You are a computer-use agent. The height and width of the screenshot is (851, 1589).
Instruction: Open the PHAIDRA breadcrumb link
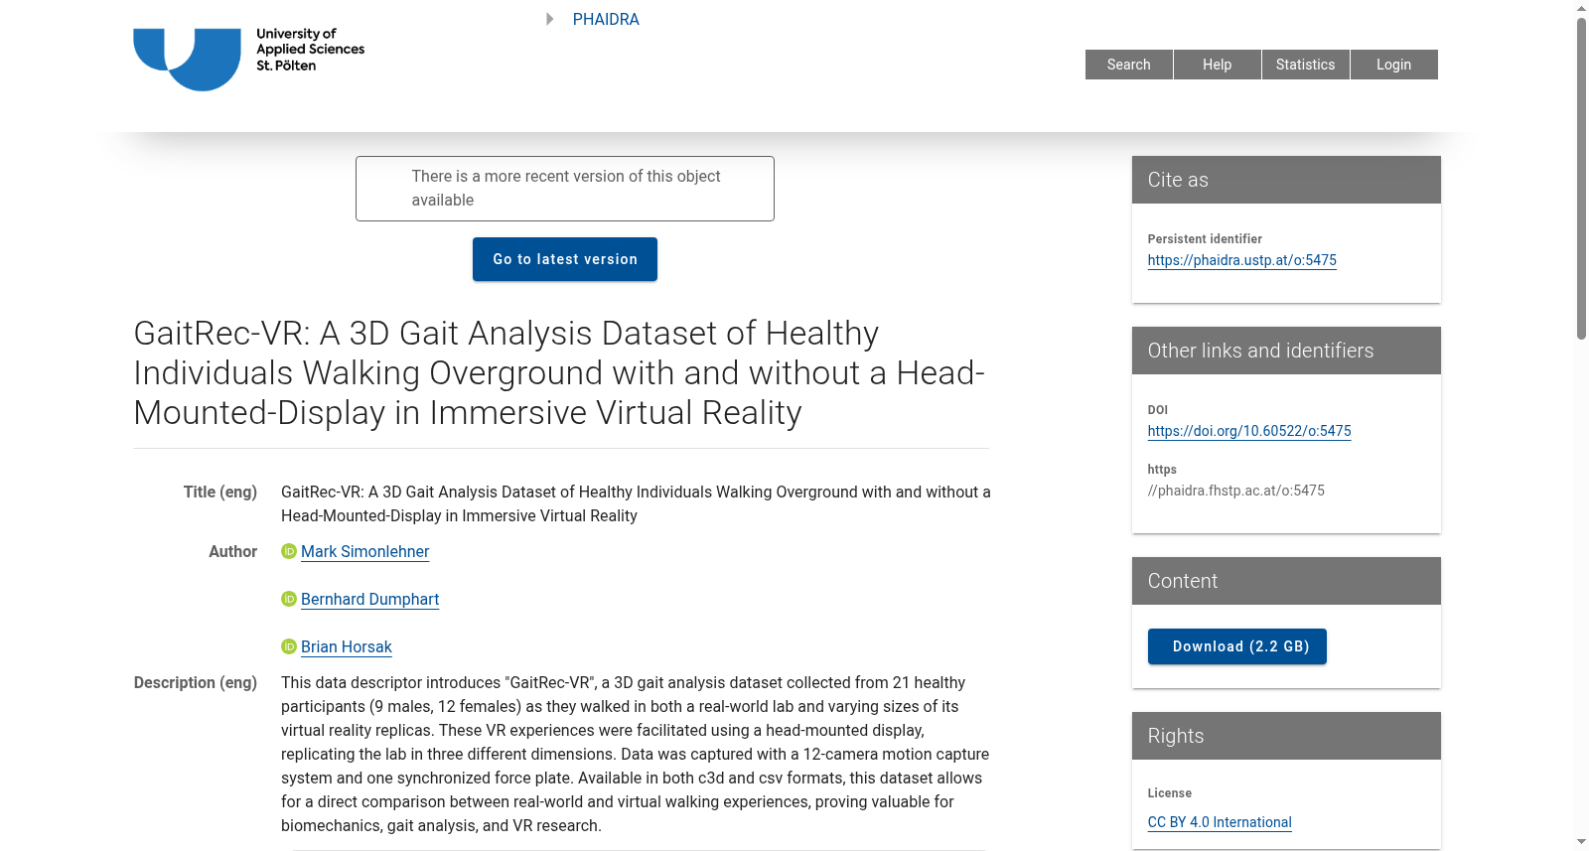click(x=606, y=19)
